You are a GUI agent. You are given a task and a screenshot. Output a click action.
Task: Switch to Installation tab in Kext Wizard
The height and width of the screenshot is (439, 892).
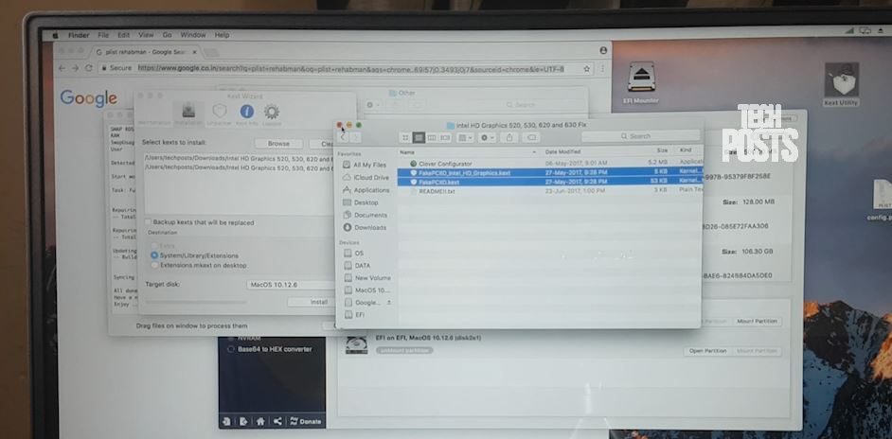pyautogui.click(x=187, y=114)
